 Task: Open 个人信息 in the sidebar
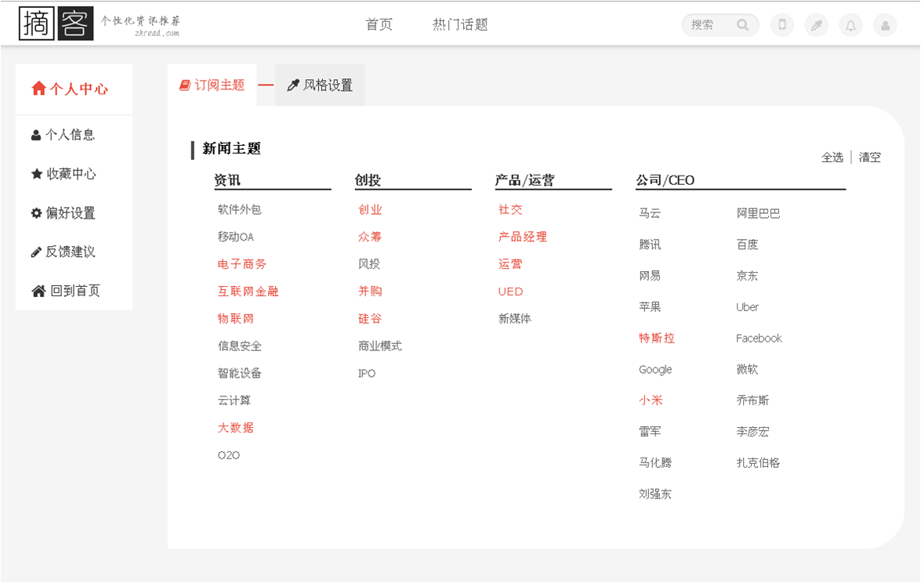63,135
